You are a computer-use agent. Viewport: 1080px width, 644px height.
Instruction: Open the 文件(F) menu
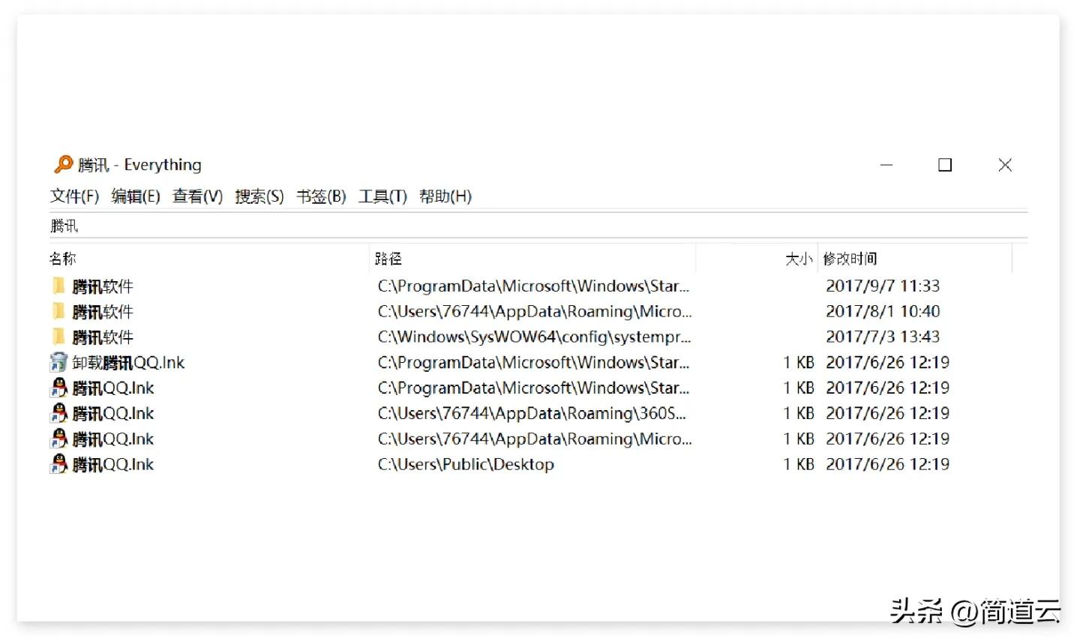point(74,196)
